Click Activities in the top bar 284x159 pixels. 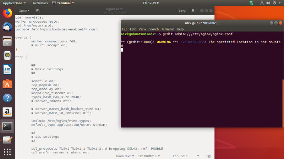40,3
